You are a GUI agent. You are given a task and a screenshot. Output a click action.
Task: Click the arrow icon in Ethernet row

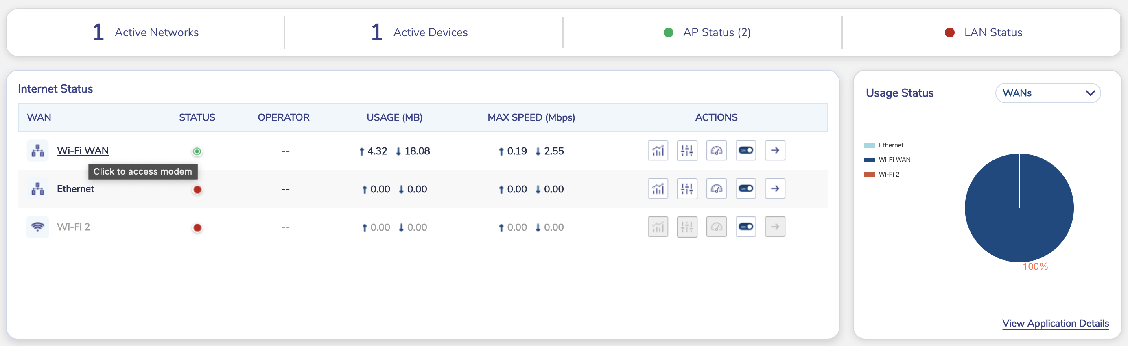[775, 189]
